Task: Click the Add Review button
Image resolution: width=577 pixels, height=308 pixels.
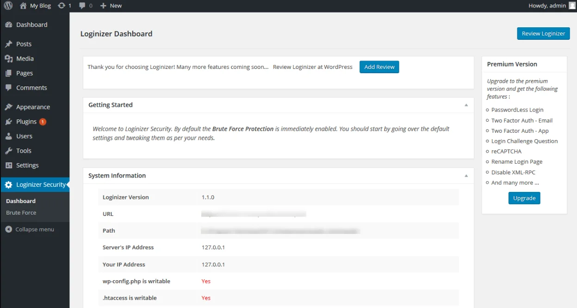Action: tap(379, 67)
